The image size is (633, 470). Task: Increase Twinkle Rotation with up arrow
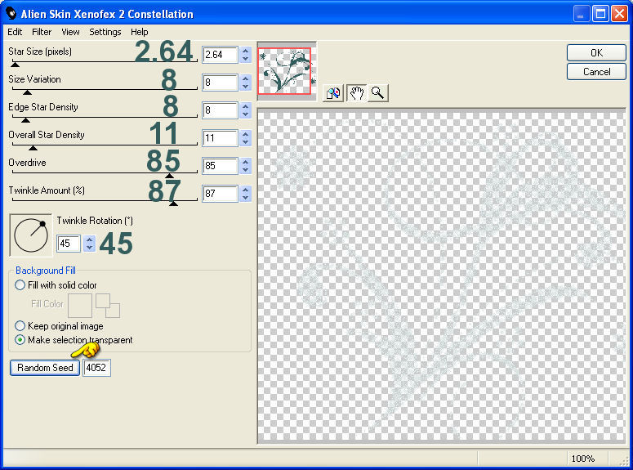(x=90, y=239)
